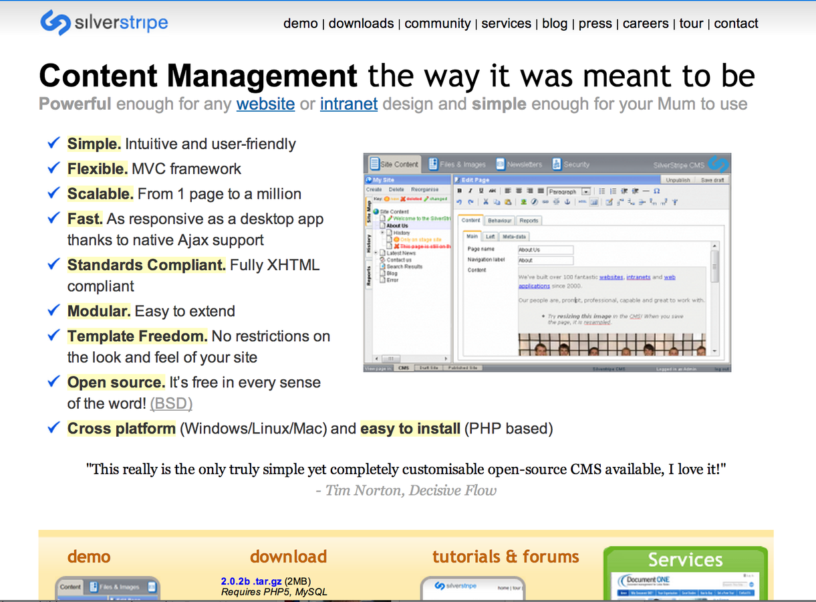
Task: Insert numbered list in CMS editor
Action: [614, 191]
